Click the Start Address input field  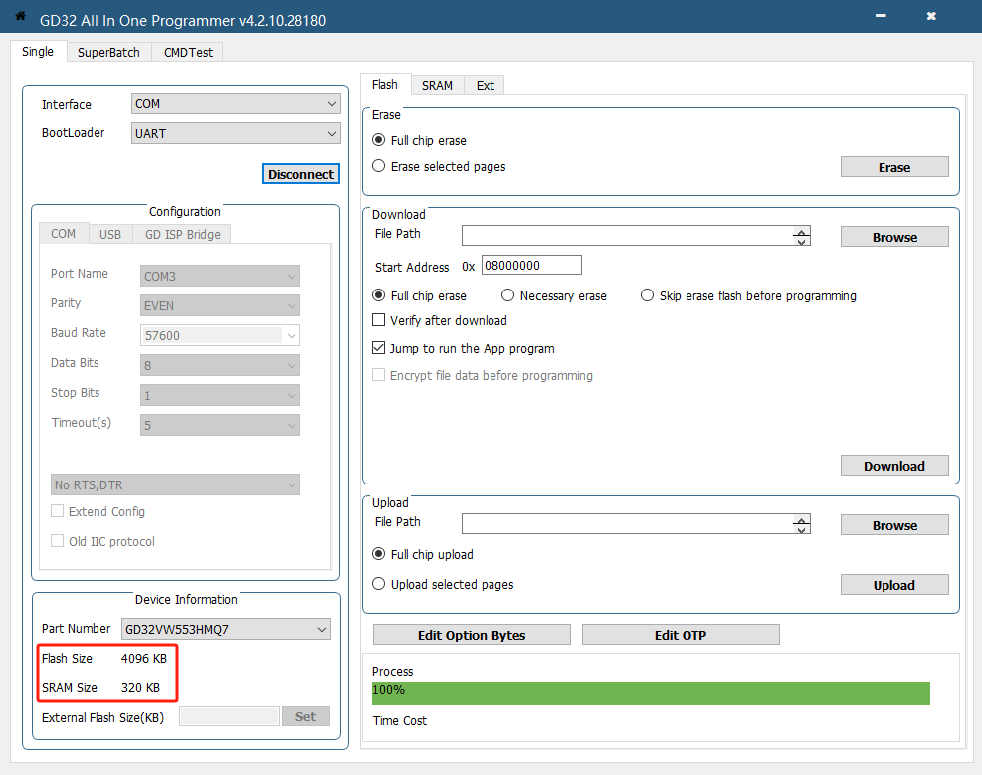(x=531, y=266)
